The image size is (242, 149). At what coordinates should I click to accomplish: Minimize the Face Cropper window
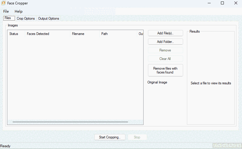209,3
